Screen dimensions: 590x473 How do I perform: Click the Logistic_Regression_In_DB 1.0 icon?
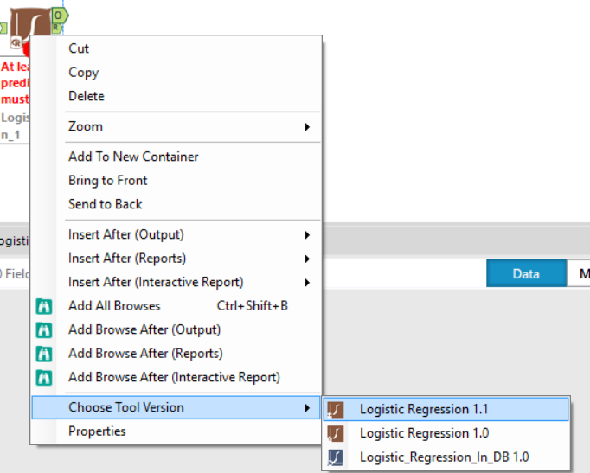[337, 457]
